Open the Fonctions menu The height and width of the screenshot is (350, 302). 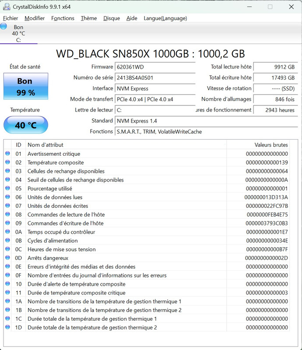[63, 18]
